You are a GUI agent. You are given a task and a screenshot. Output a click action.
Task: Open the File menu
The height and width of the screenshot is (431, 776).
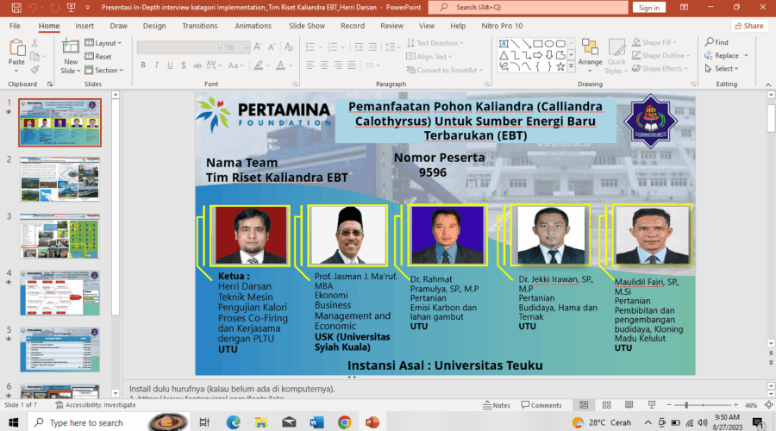pyautogui.click(x=15, y=26)
